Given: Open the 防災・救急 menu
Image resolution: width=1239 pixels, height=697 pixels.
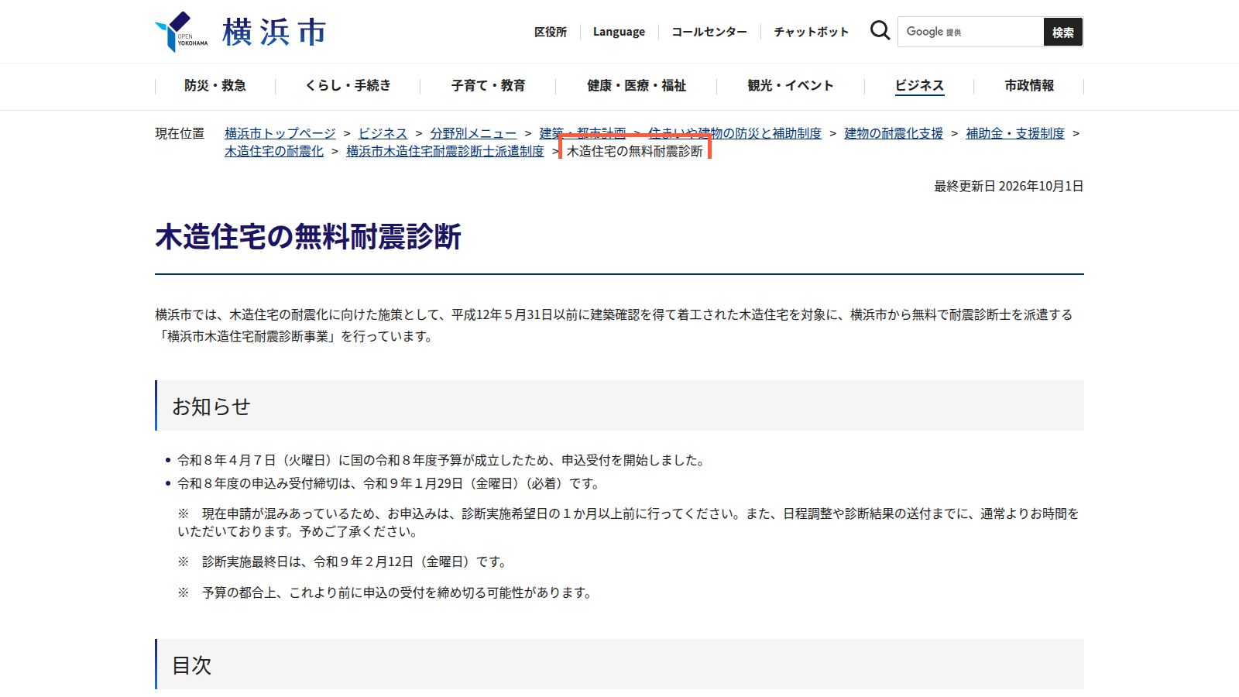Looking at the screenshot, I should point(215,86).
